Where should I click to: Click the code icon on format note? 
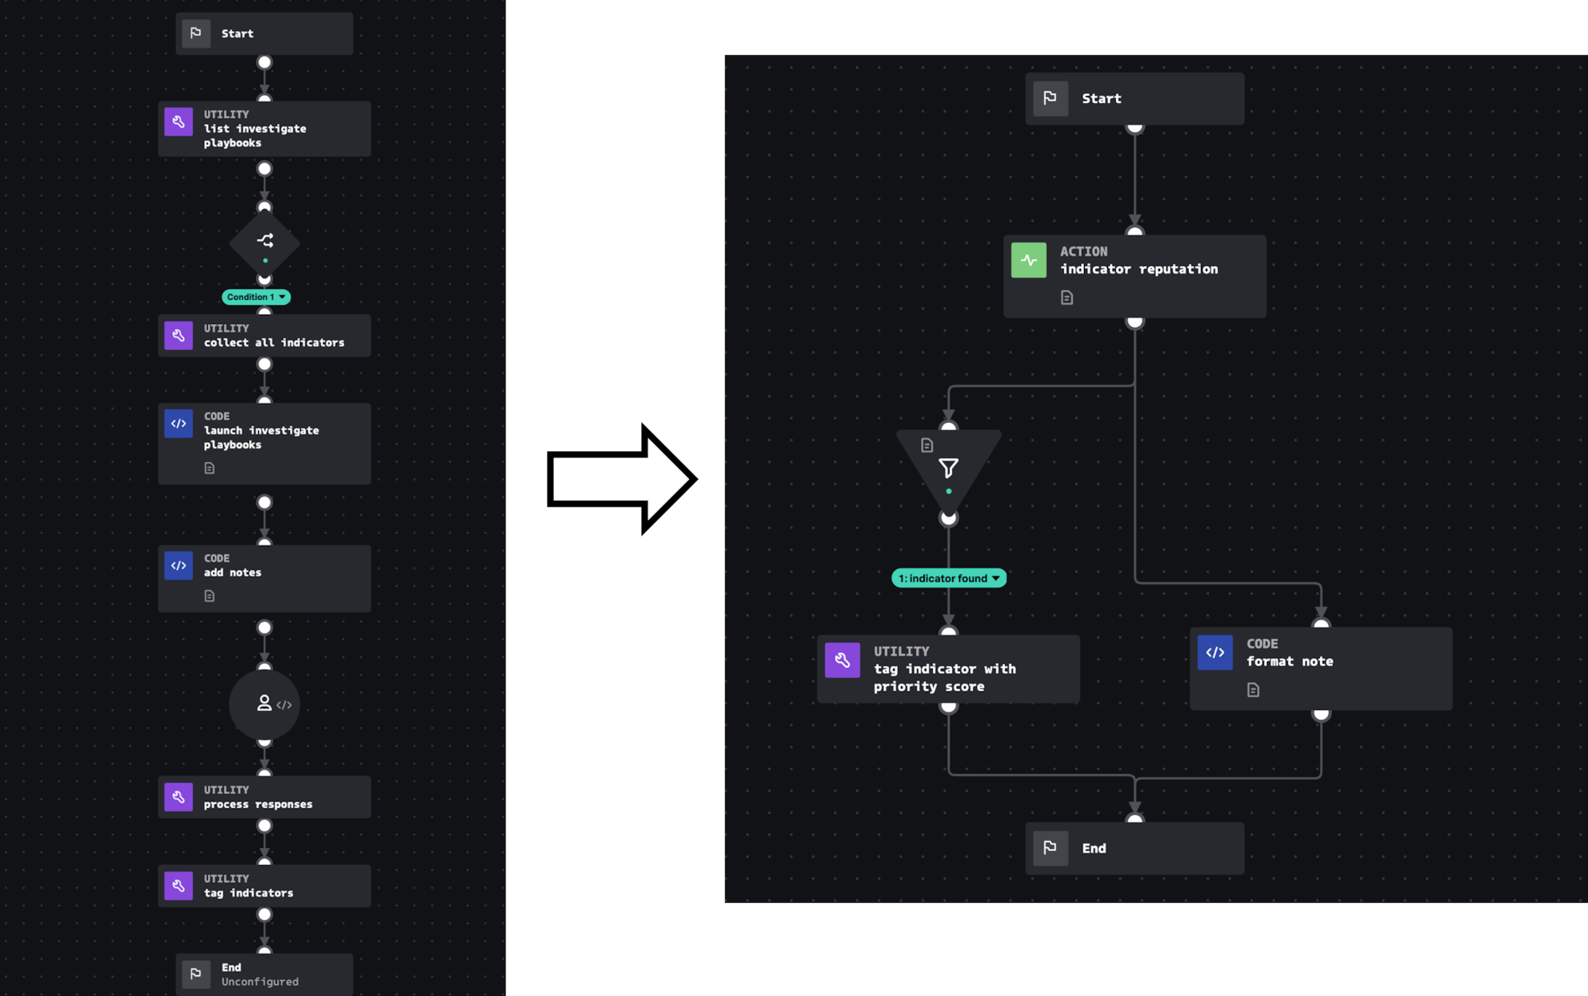[x=1214, y=652]
